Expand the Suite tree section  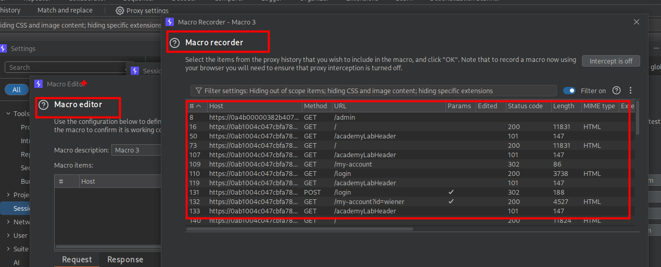point(8,249)
